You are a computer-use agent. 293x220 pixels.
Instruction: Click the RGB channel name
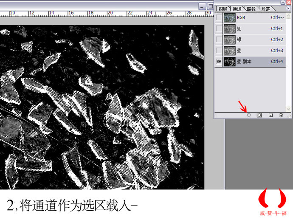(241, 17)
